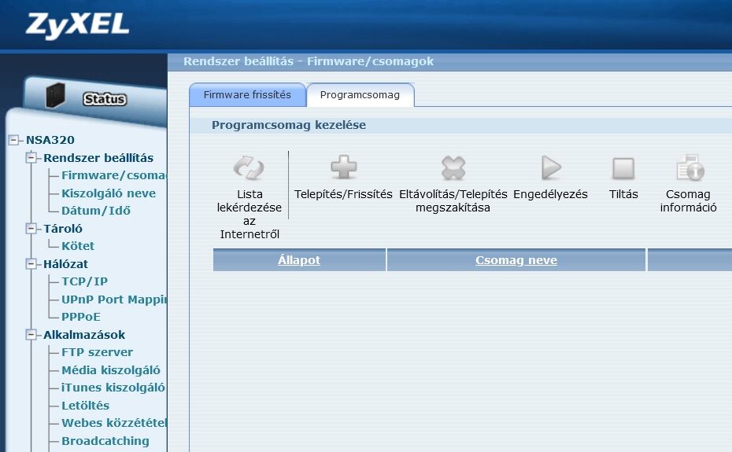732x452 pixels.
Task: Click the ZyXEL logo
Action: click(x=77, y=25)
